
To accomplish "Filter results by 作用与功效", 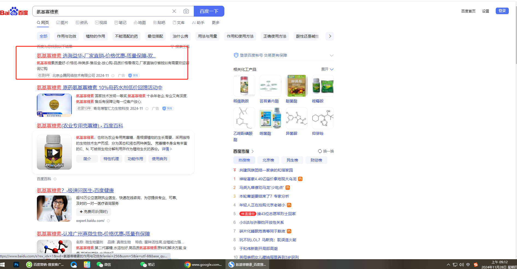I will [x=67, y=36].
